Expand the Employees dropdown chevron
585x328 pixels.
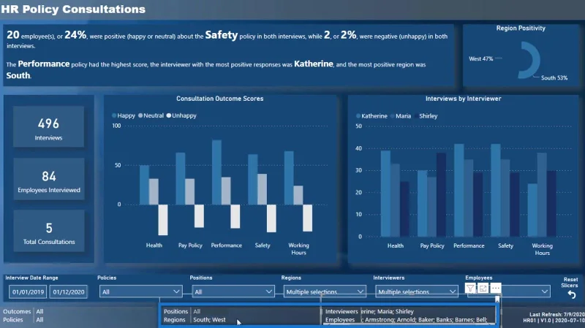544,291
